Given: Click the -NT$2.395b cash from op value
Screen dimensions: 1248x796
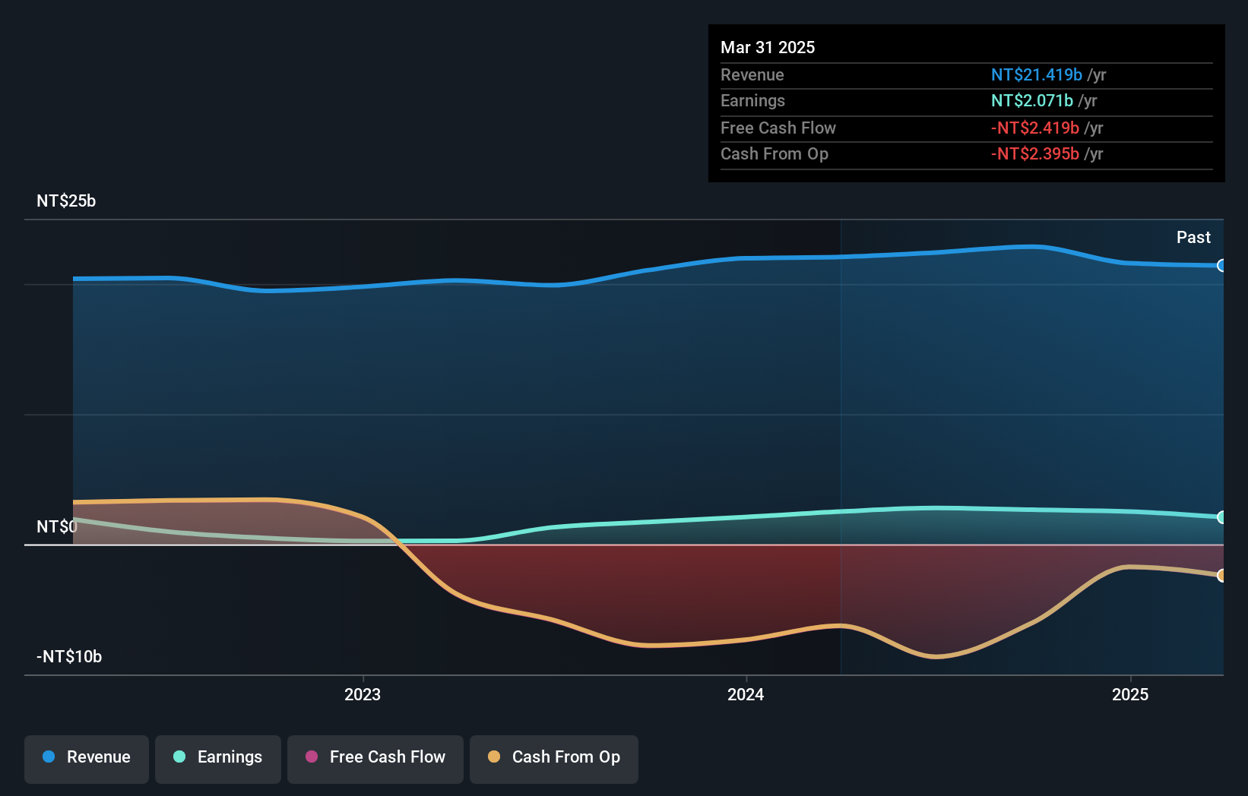Looking at the screenshot, I should pos(1035,153).
